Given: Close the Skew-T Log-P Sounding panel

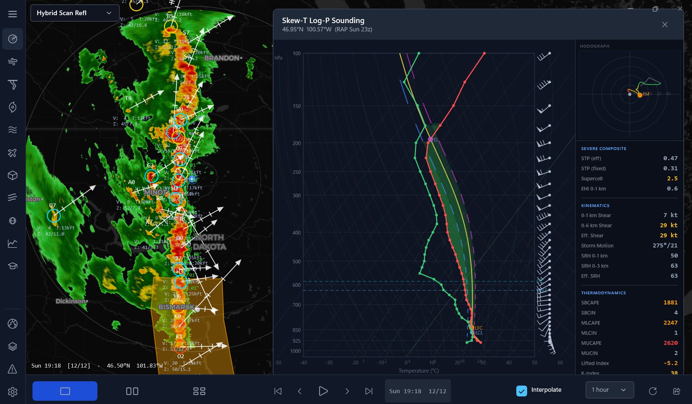Looking at the screenshot, I should (x=665, y=25).
